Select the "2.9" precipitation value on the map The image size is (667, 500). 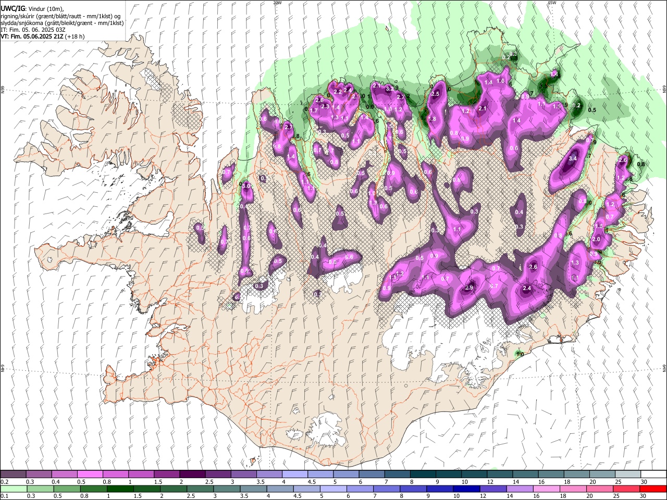[x=469, y=288]
